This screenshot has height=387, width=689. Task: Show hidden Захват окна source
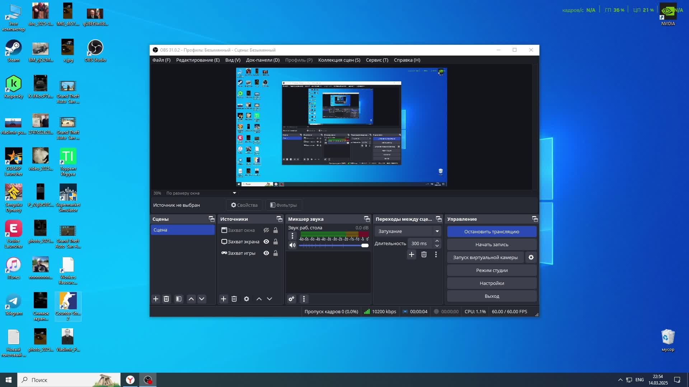[x=266, y=230]
